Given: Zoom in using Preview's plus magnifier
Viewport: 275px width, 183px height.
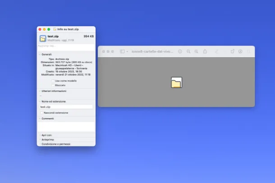Looking at the screenshot, I should coord(197,51).
